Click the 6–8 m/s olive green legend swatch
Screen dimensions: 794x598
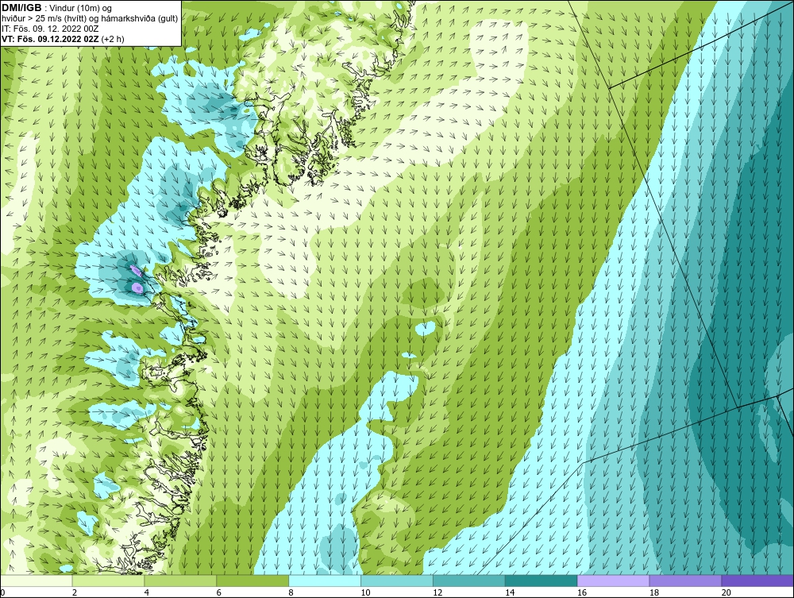pos(252,581)
